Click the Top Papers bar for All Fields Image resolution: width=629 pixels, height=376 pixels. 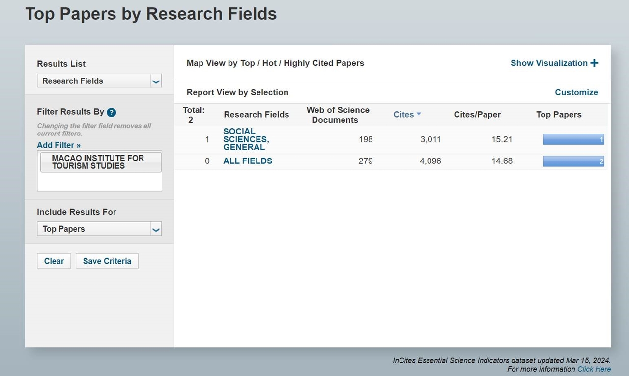pyautogui.click(x=573, y=161)
